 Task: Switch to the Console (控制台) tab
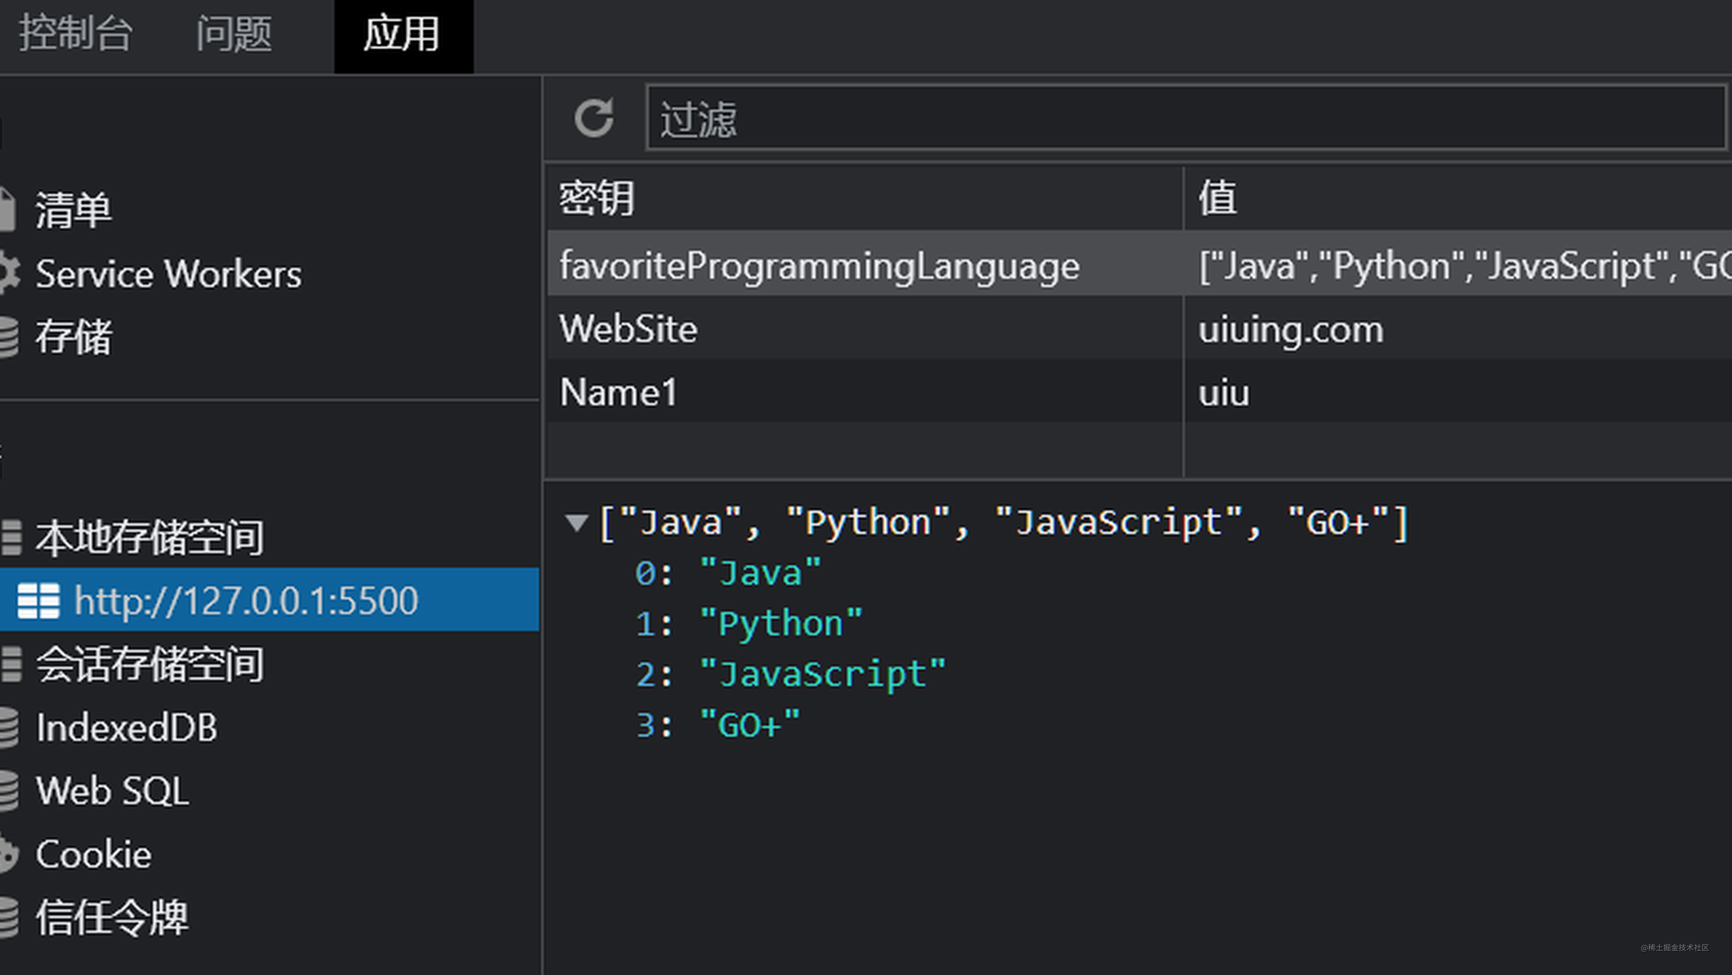[x=76, y=34]
